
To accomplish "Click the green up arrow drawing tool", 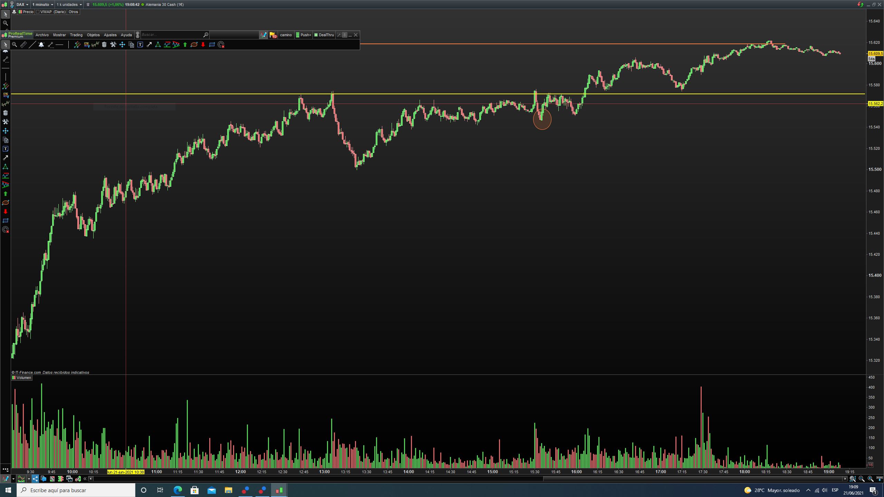I will point(185,45).
